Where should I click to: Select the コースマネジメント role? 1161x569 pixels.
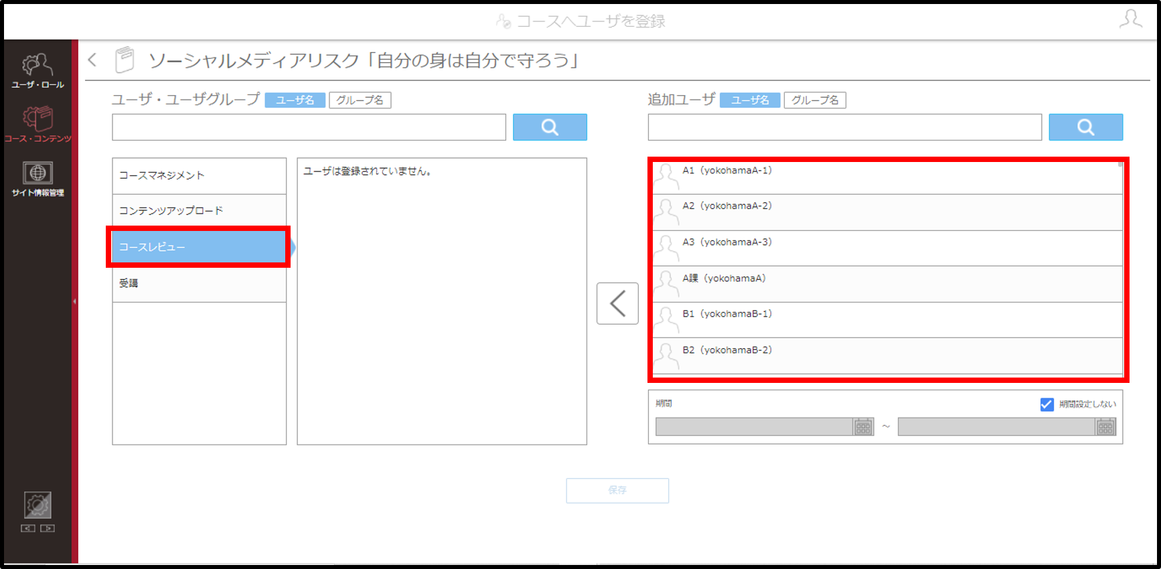point(200,176)
